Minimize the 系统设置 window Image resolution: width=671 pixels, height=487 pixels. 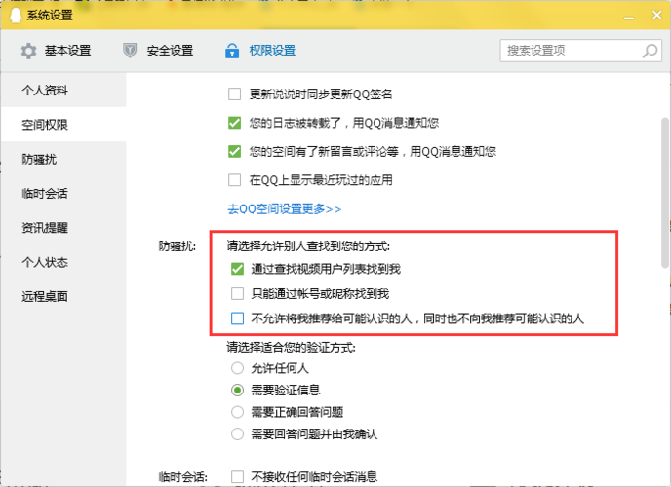(629, 16)
